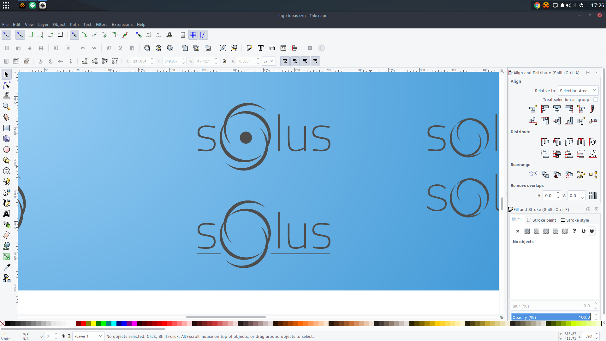Select the Spiral tool
Screen dimensions: 606x341
[x=6, y=171]
